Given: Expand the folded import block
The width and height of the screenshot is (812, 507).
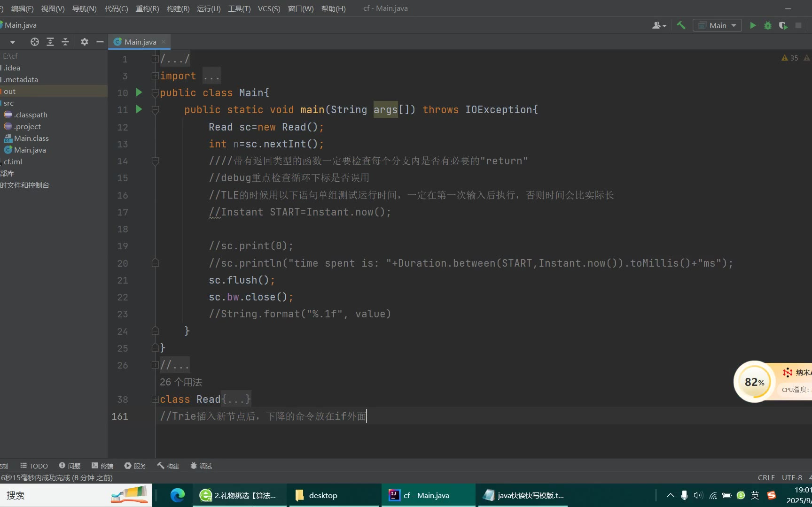Looking at the screenshot, I should coord(155,76).
